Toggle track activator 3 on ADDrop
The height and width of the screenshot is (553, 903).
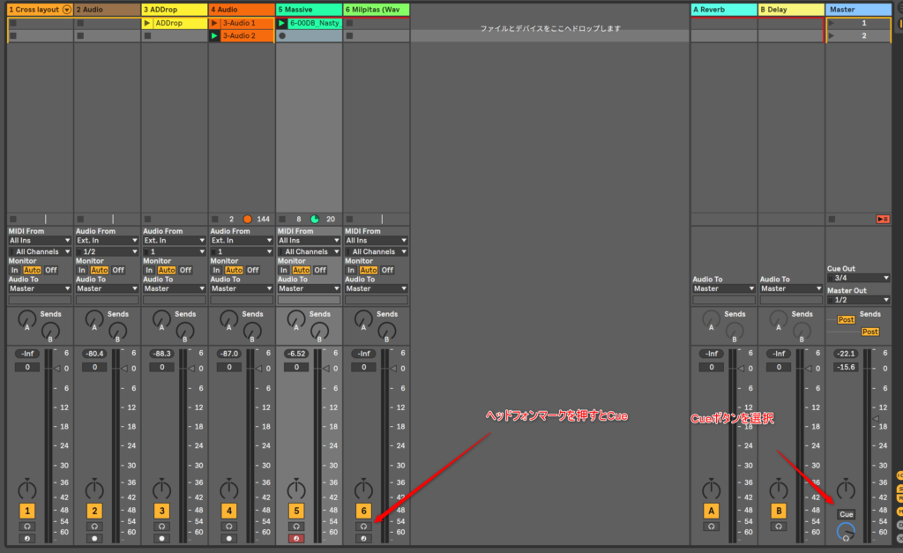tap(161, 511)
